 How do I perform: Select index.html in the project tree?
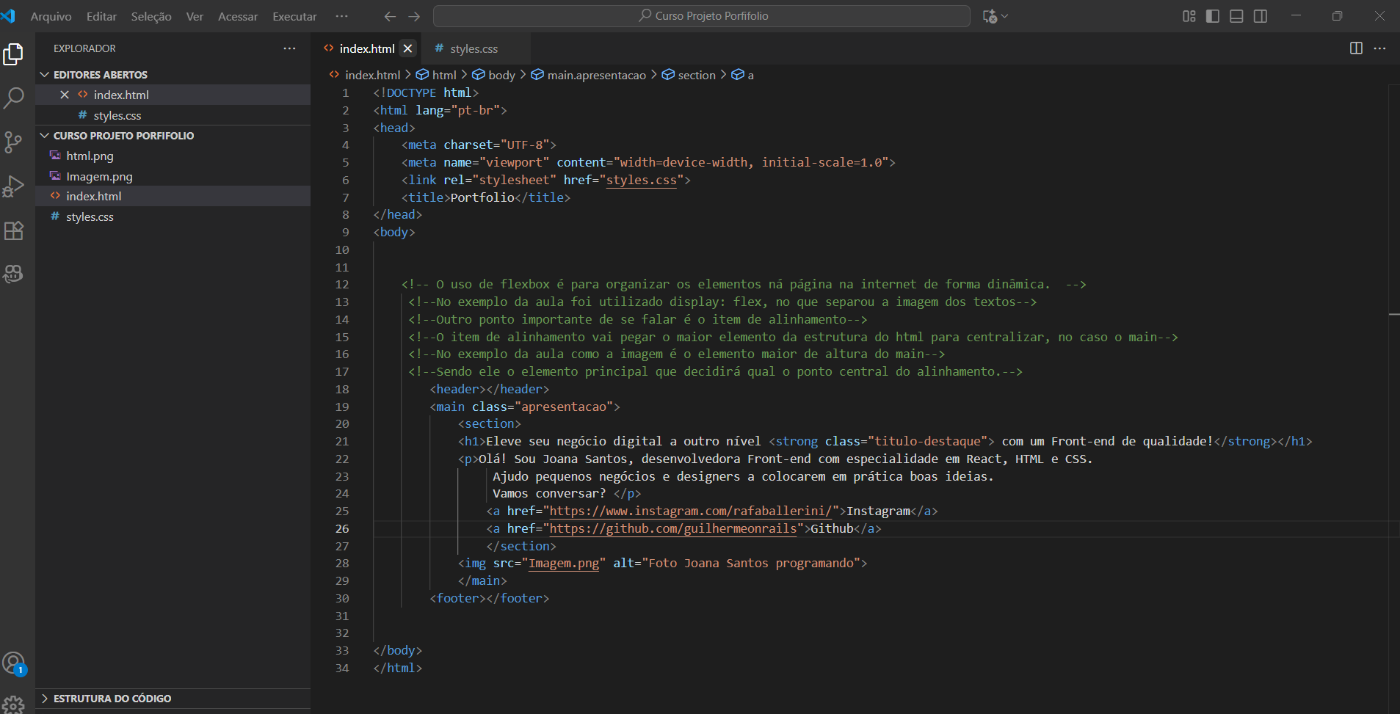(173, 196)
